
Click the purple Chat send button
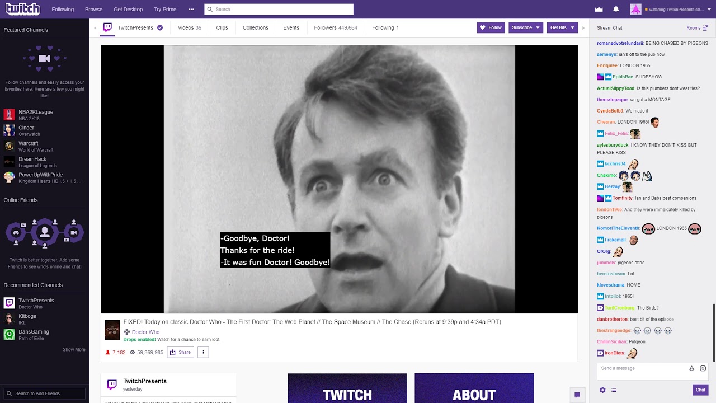pos(700,390)
